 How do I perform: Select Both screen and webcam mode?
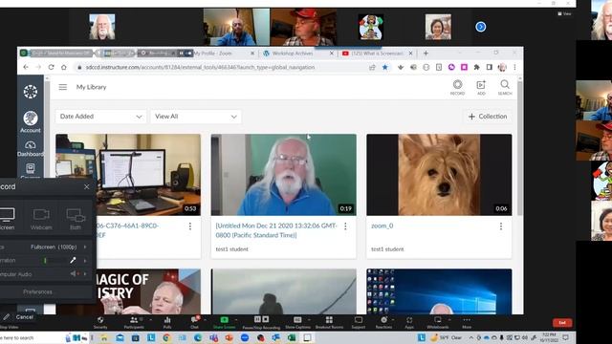[x=76, y=219]
